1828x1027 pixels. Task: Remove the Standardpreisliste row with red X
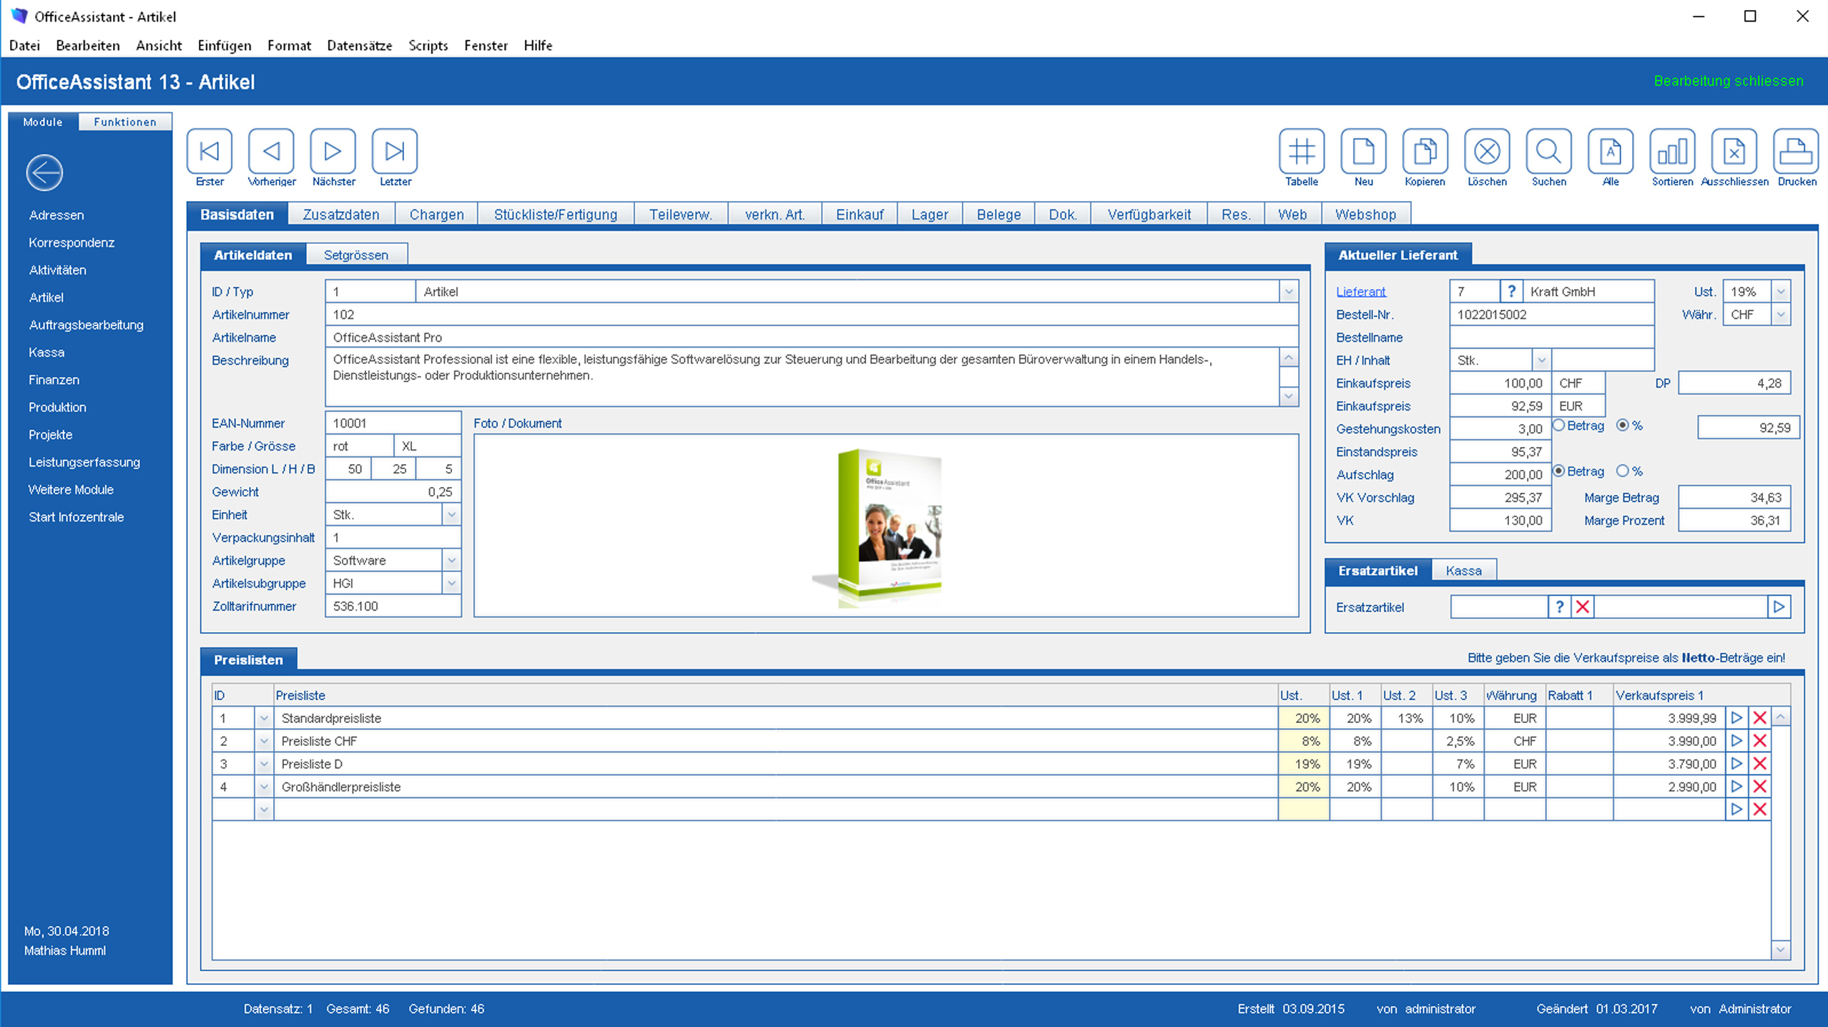point(1760,718)
